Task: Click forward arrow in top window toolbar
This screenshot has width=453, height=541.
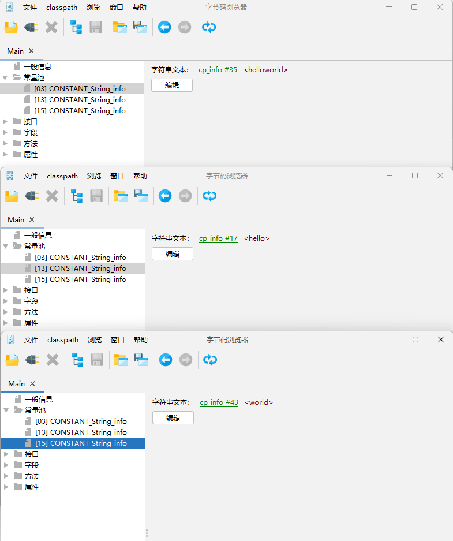Action: (185, 27)
